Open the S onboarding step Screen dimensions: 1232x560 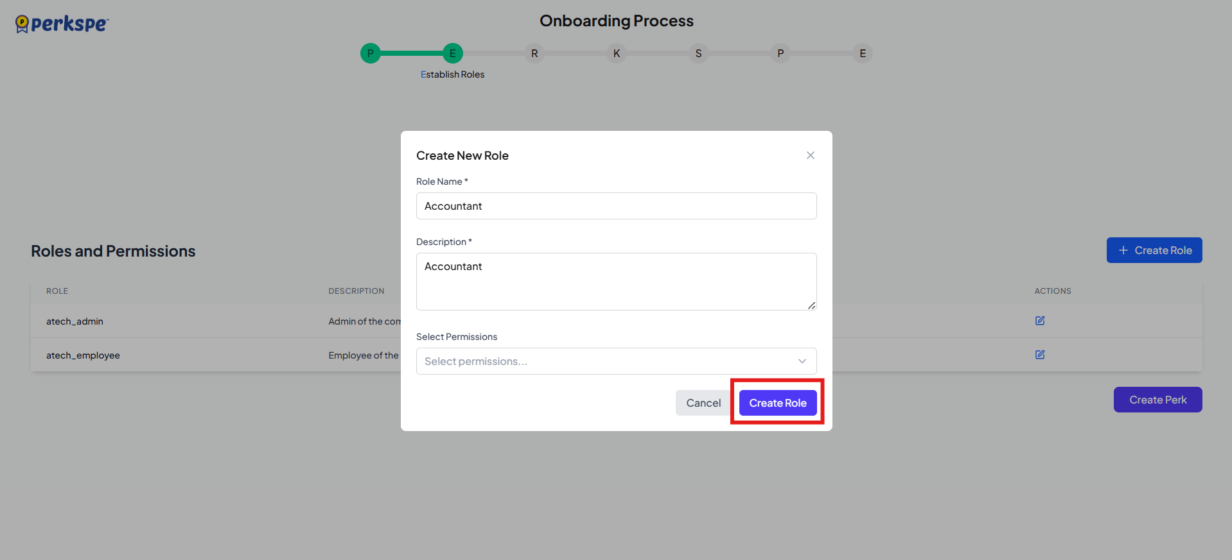point(698,53)
